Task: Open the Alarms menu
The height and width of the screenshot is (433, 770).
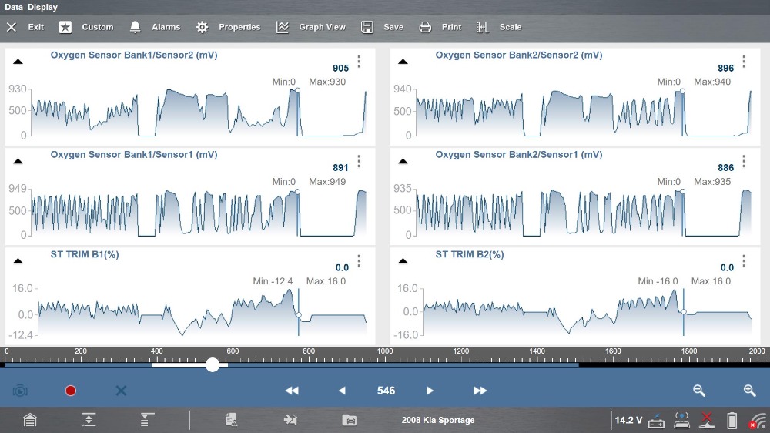Action: (x=155, y=27)
